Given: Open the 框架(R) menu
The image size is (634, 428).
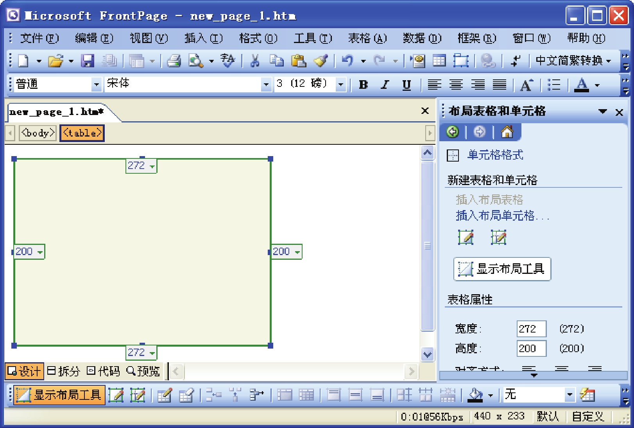Looking at the screenshot, I should tap(477, 38).
